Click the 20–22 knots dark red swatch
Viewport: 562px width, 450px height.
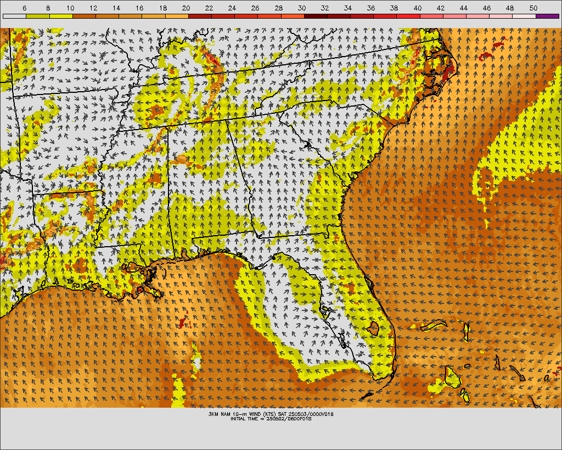click(x=200, y=16)
